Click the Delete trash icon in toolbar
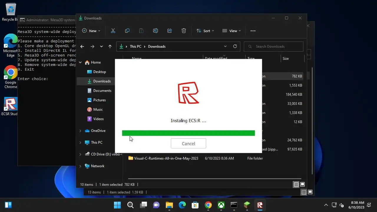Viewport: 377px width, 212px height. click(x=184, y=31)
